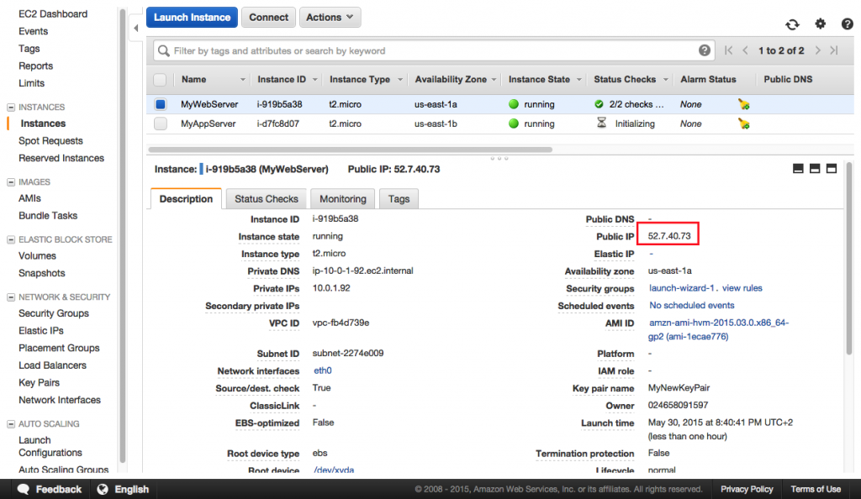Click the Connect button
The width and height of the screenshot is (861, 499).
[268, 18]
